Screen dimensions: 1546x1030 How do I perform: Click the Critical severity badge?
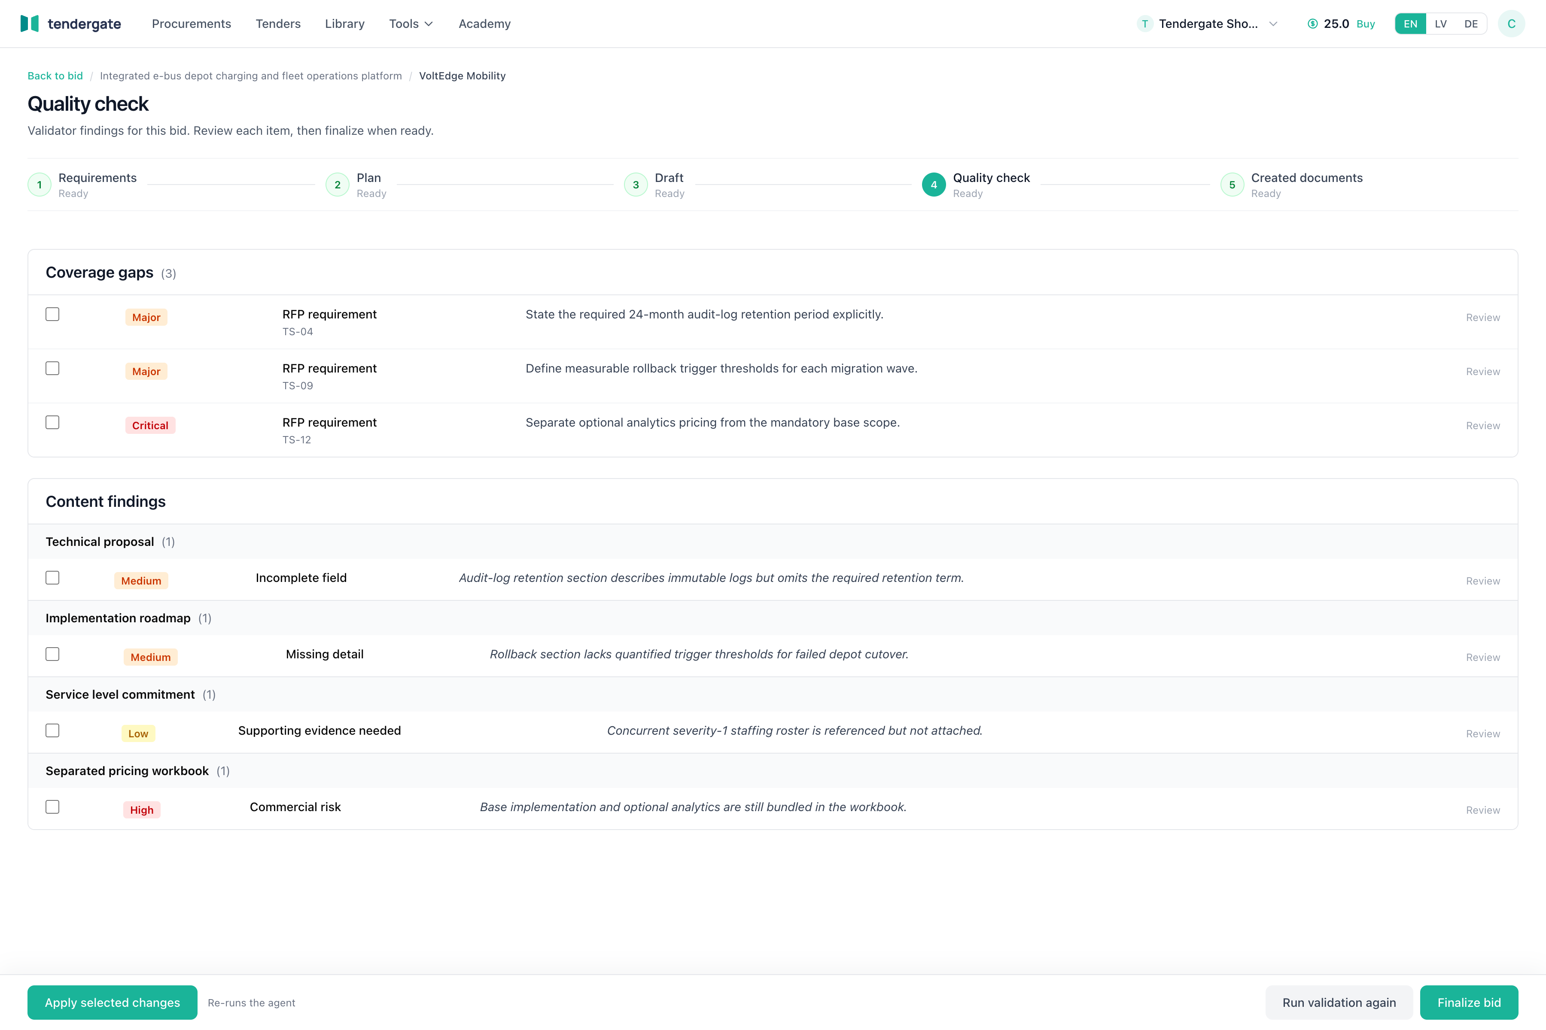[150, 426]
